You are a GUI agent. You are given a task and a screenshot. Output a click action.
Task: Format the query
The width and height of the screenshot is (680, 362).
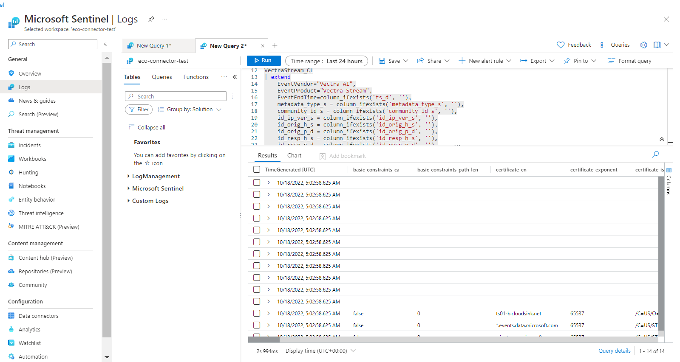click(x=629, y=61)
